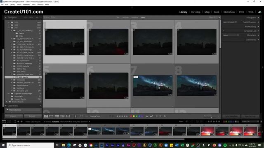The width and height of the screenshot is (264, 148).
Task: Select previous photo arrow
Action: 157,116
